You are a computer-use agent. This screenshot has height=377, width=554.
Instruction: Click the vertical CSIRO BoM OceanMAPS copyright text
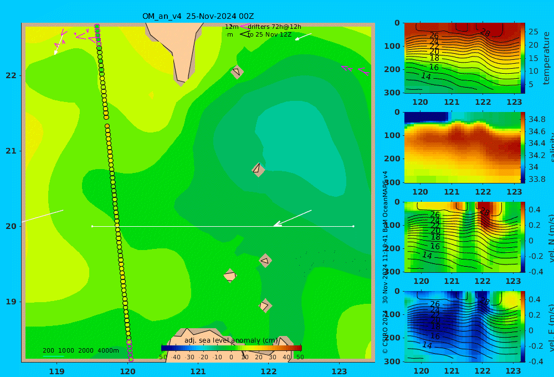click(385, 262)
